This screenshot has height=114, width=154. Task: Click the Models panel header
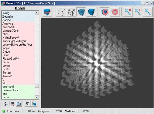[20, 8]
